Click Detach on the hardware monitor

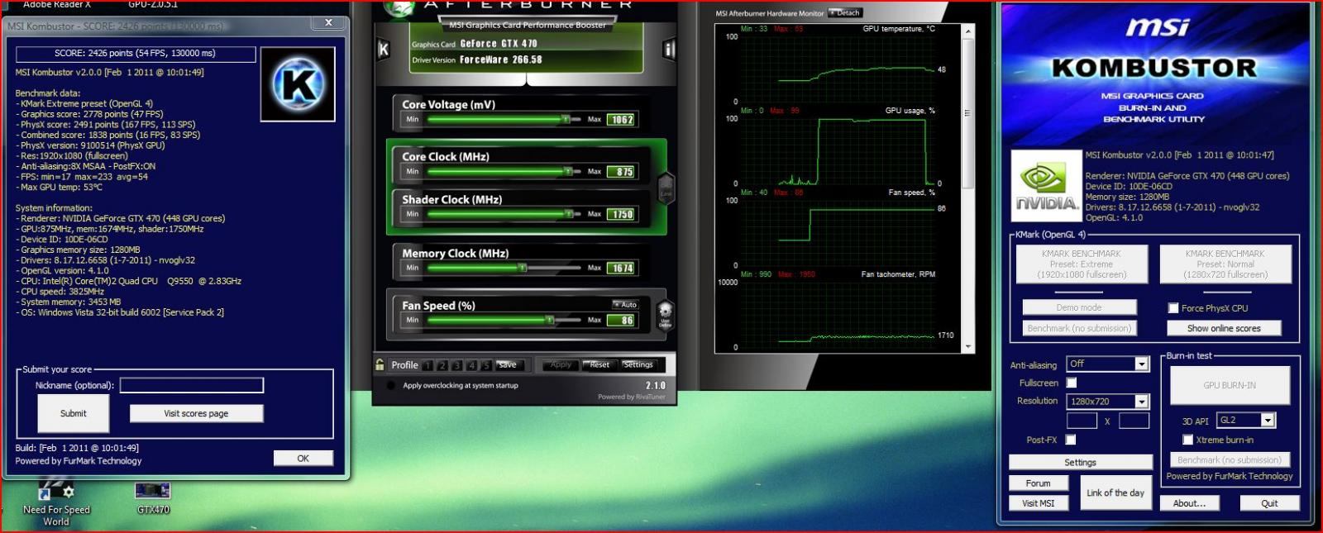click(x=847, y=12)
